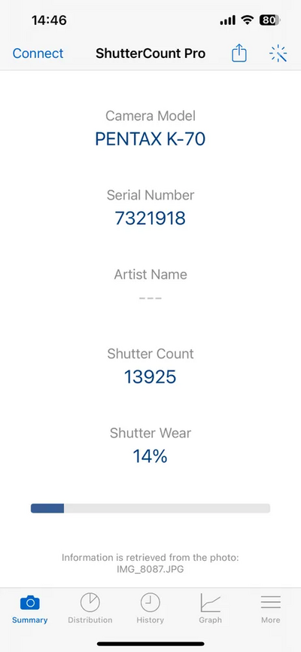This screenshot has width=301, height=652.
Task: Tap the ShutterCount Pro title
Action: (150, 53)
